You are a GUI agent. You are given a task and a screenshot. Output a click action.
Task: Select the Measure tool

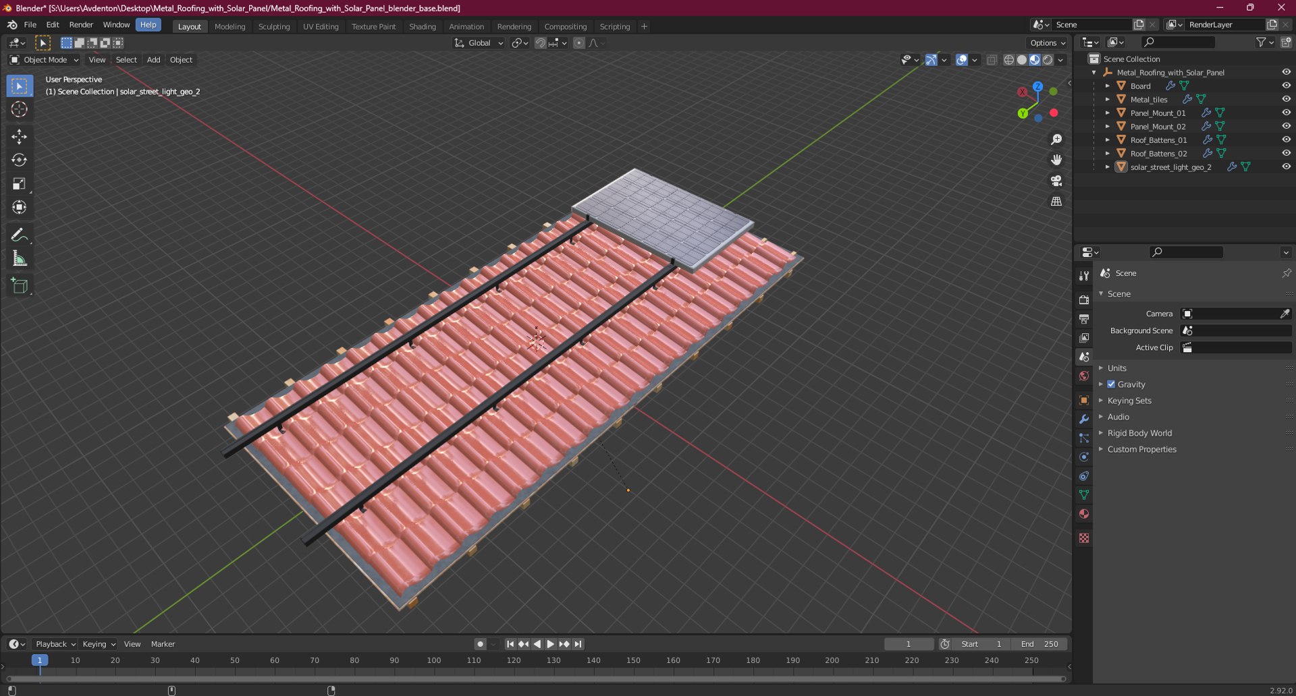pyautogui.click(x=19, y=259)
